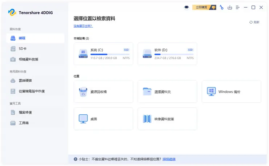Open the SD卡 sidebar entry
The width and height of the screenshot is (269, 166).
click(35, 49)
